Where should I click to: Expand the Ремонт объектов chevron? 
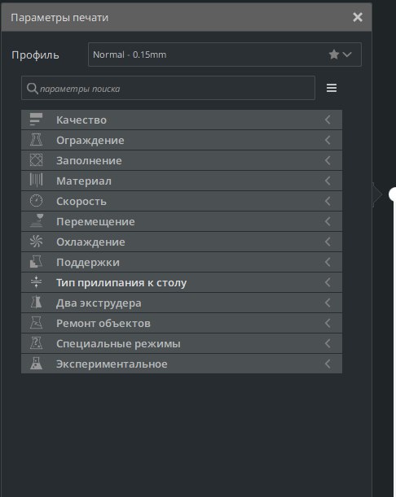pyautogui.click(x=328, y=323)
